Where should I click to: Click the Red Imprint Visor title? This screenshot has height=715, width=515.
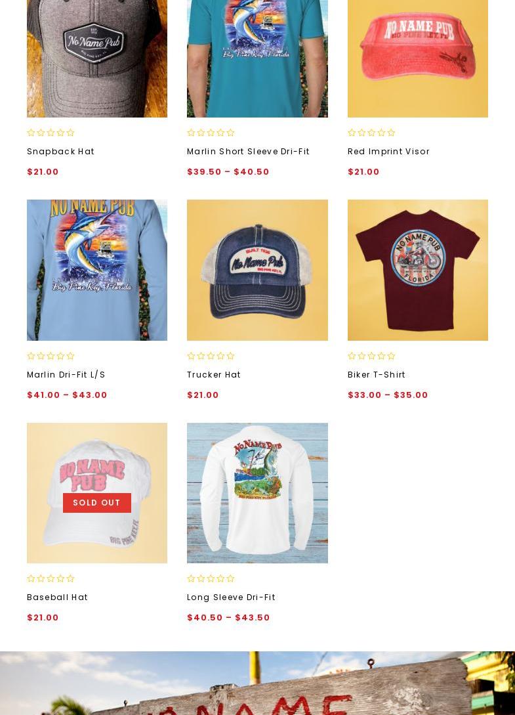(x=388, y=152)
